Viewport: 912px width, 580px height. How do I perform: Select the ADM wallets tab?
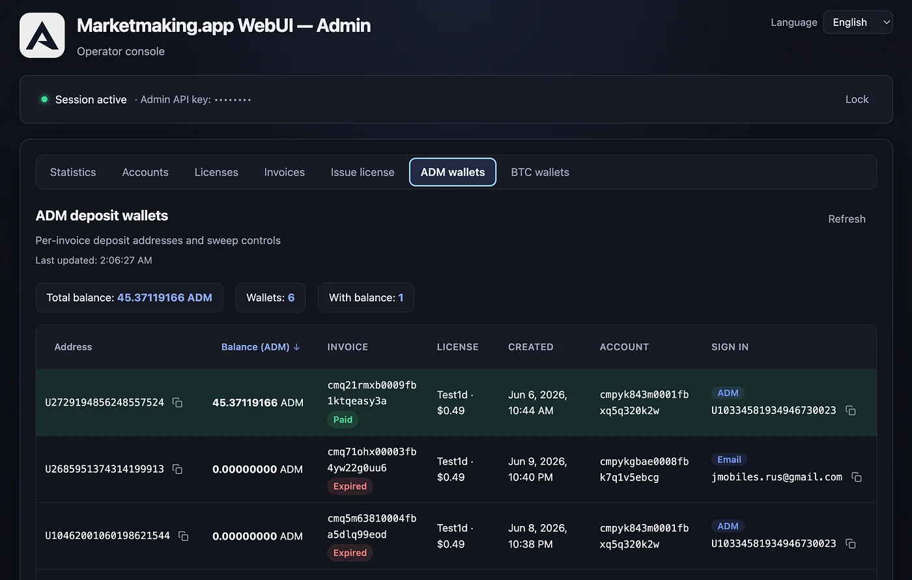453,172
